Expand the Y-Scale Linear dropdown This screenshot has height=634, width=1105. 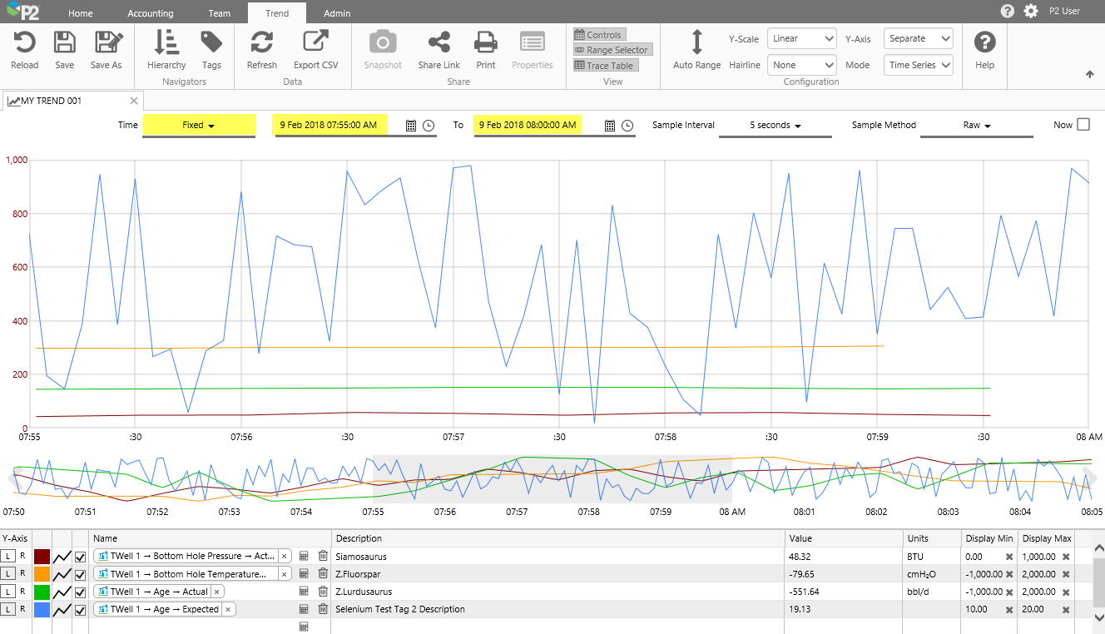point(801,38)
